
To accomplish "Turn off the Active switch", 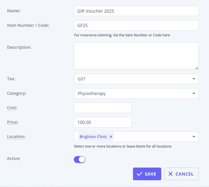I will (x=80, y=160).
